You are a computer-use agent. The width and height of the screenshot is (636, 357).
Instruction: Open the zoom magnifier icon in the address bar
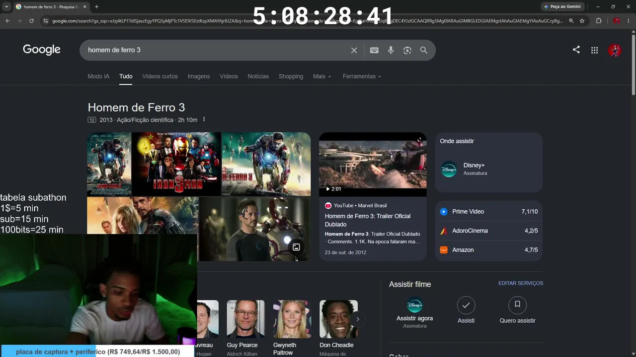571,21
